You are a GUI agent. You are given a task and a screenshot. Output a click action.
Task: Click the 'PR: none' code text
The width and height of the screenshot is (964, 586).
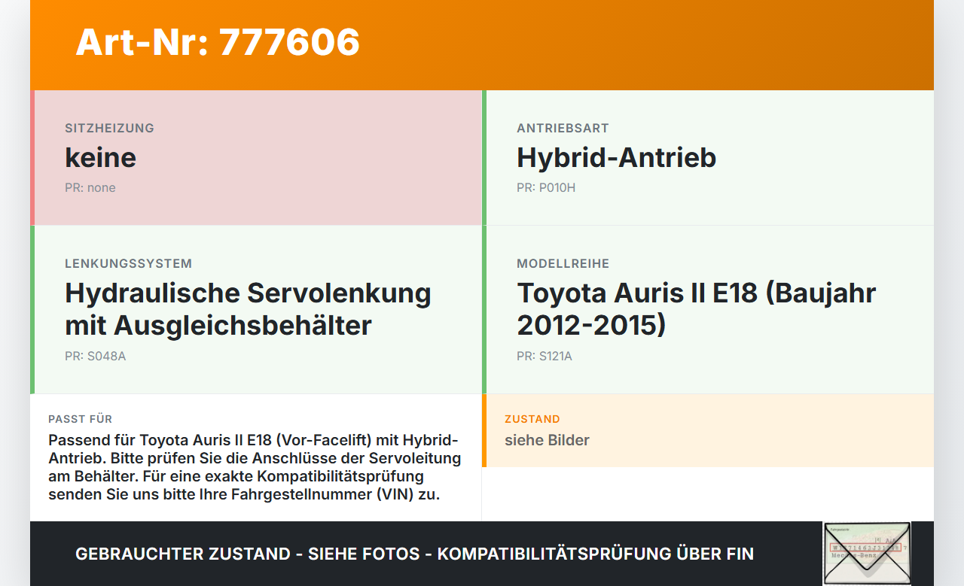[90, 187]
